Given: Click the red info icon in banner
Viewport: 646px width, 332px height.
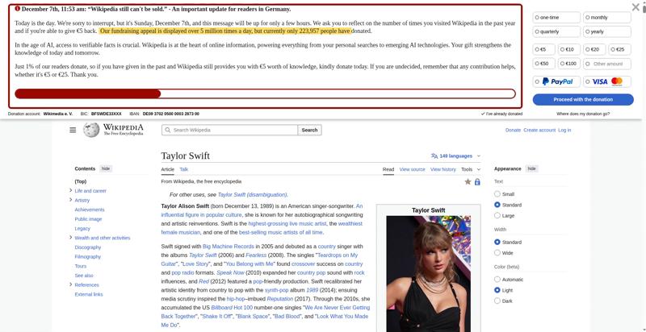Looking at the screenshot, I should click(17, 9).
